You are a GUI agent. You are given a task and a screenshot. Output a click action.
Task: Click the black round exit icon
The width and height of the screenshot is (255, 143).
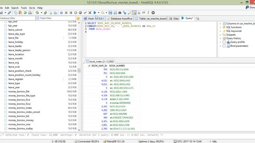[153, 13]
